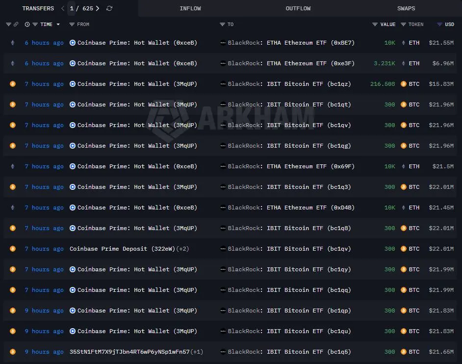
Task: Open the first '6 hours ago' transaction link
Action: (44, 43)
